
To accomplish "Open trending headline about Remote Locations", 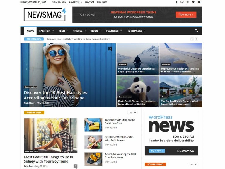I will [79, 39].
